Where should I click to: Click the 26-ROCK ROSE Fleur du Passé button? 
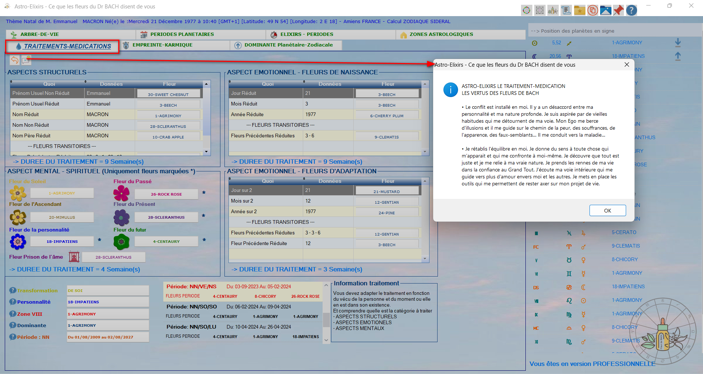(x=166, y=194)
